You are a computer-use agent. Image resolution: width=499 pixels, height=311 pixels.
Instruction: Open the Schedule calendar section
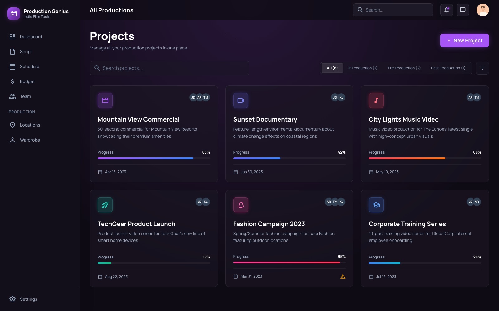[x=40, y=67]
